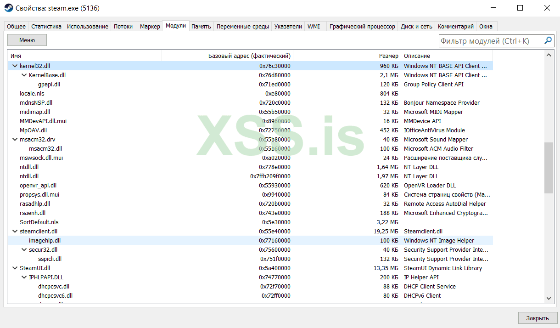Image resolution: width=560 pixels, height=328 pixels.
Task: Select the rsaenh.dll row
Action: 250,213
